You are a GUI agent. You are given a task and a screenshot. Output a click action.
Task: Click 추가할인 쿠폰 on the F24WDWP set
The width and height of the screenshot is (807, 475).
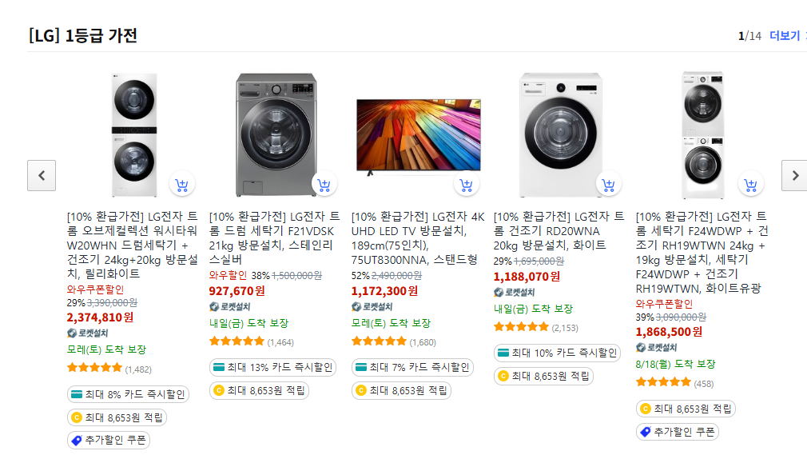point(678,432)
